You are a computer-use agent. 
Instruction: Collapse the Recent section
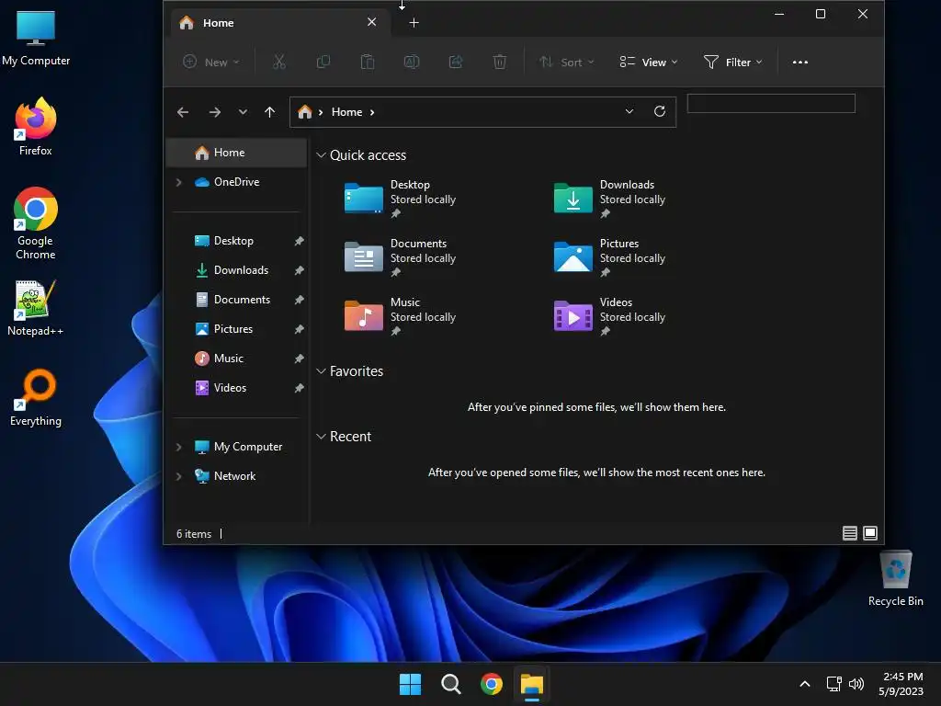[x=321, y=437]
